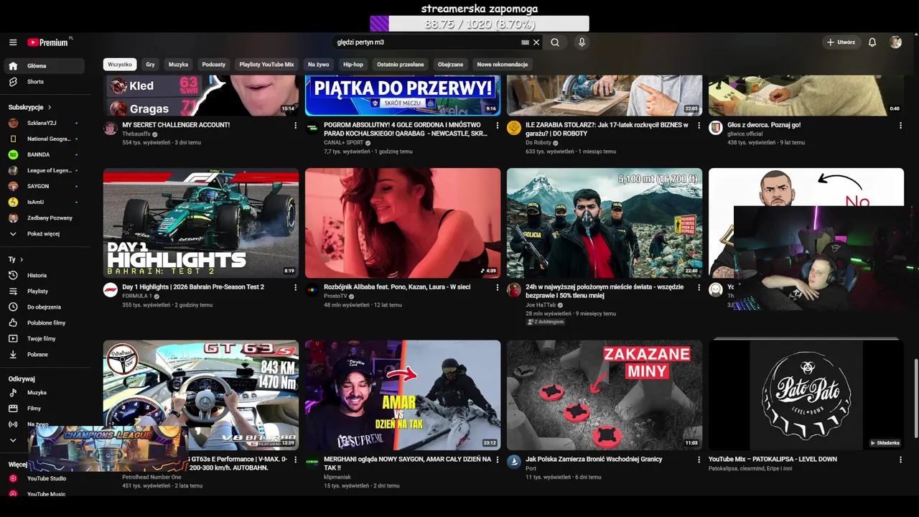Viewport: 919px width, 517px height.
Task: Open the on-screen keyboard icon in search
Action: pos(525,42)
